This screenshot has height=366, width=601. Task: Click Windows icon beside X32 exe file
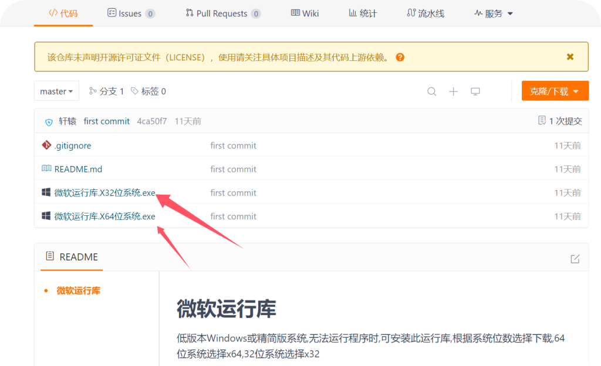click(46, 192)
